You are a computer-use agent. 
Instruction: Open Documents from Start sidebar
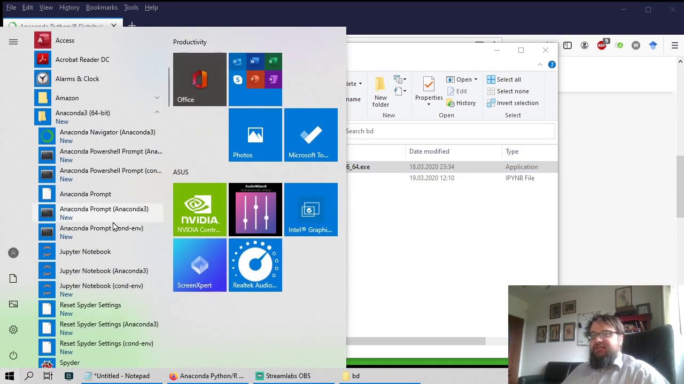pyautogui.click(x=13, y=278)
